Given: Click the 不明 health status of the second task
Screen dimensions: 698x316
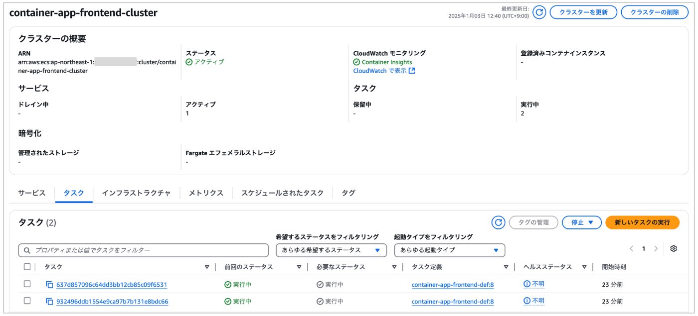Looking at the screenshot, I should tap(538, 301).
